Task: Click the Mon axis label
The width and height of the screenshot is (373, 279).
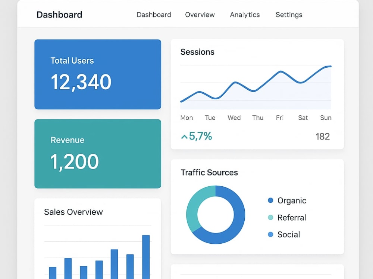Action: pos(186,118)
